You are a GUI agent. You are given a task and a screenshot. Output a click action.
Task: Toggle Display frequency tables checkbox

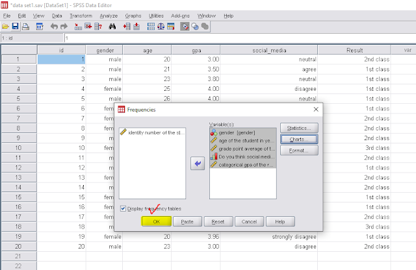[123, 208]
